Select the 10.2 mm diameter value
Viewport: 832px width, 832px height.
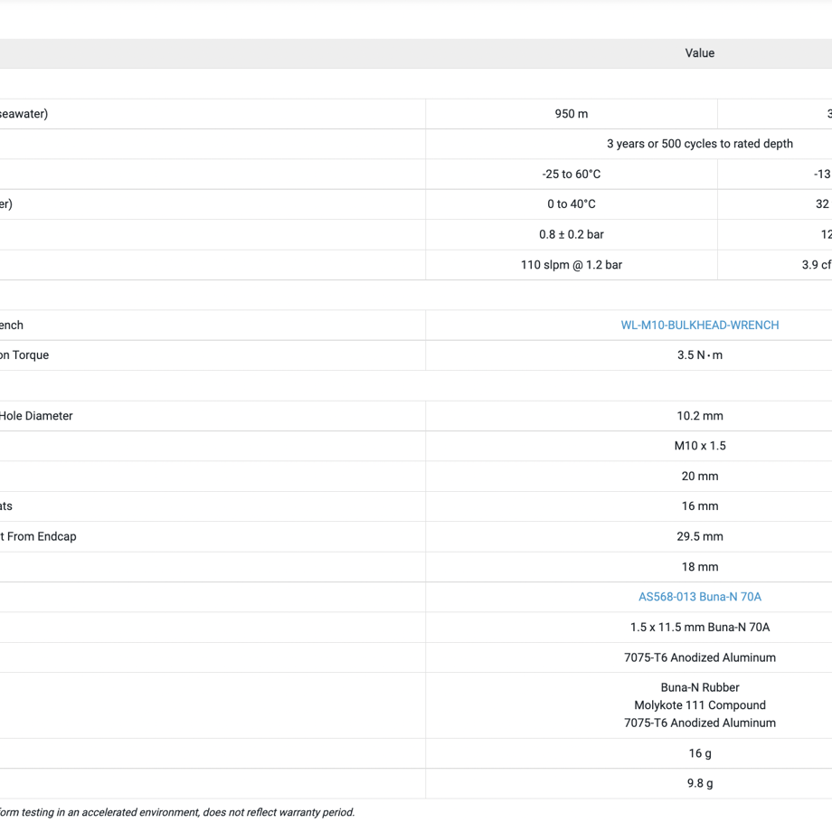699,416
